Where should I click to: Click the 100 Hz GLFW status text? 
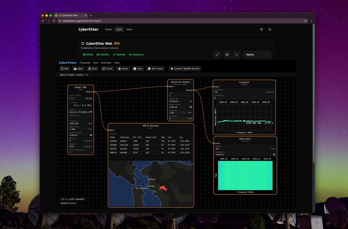click(73, 199)
